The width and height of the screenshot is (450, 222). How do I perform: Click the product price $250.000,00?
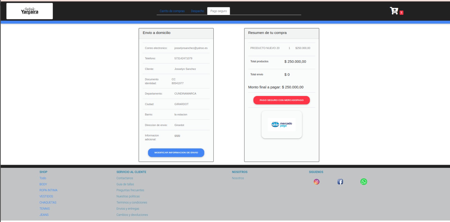[303, 48]
